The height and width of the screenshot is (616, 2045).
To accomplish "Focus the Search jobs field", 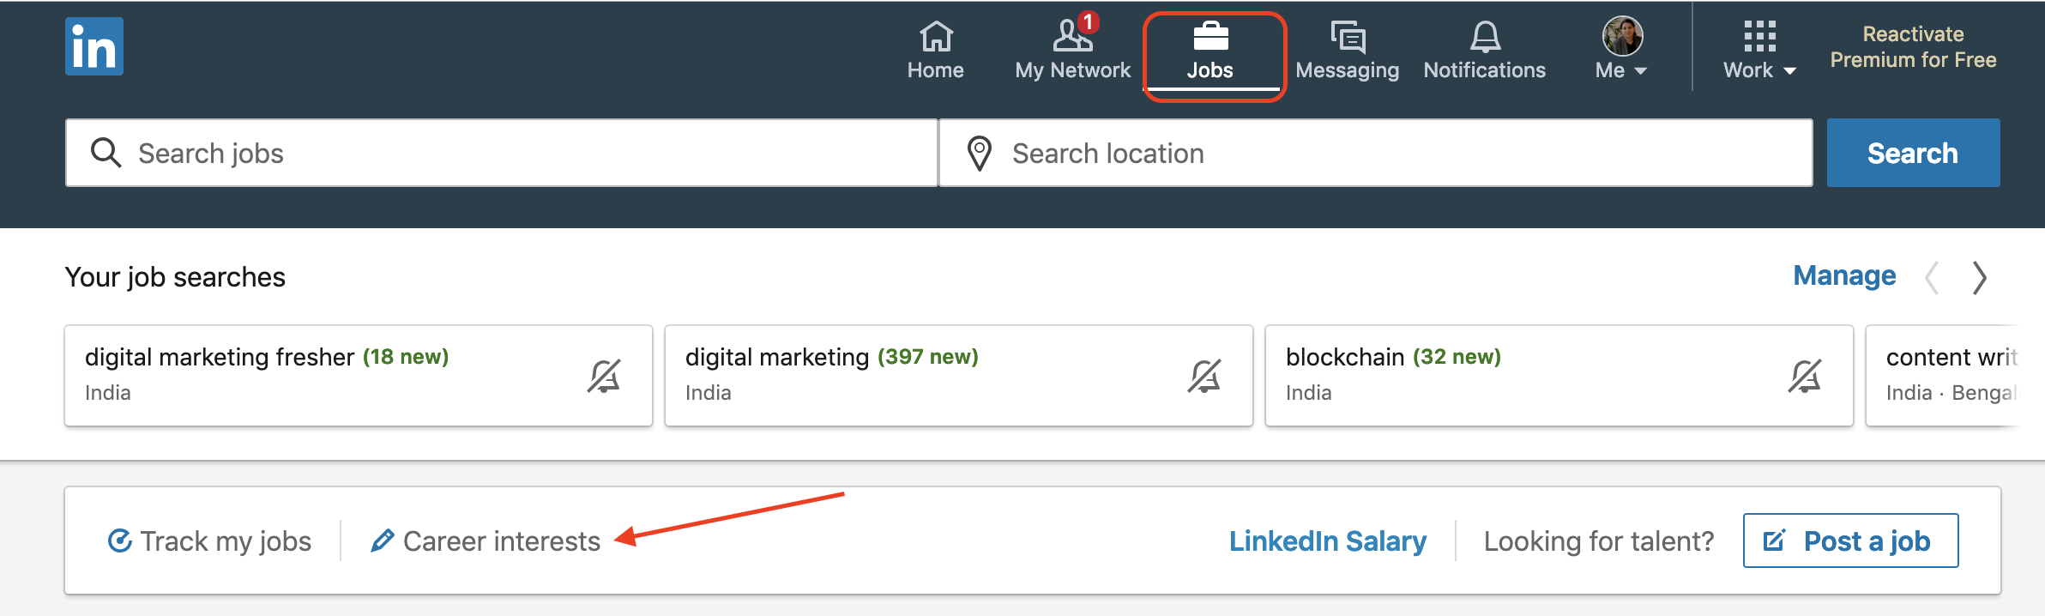I will point(502,153).
